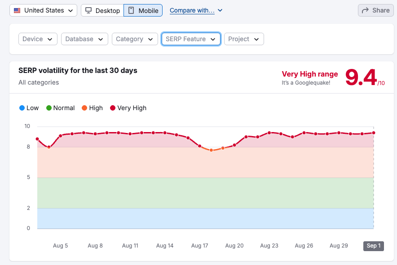
Task: Click the Aug 8 axis label
Action: (95, 246)
